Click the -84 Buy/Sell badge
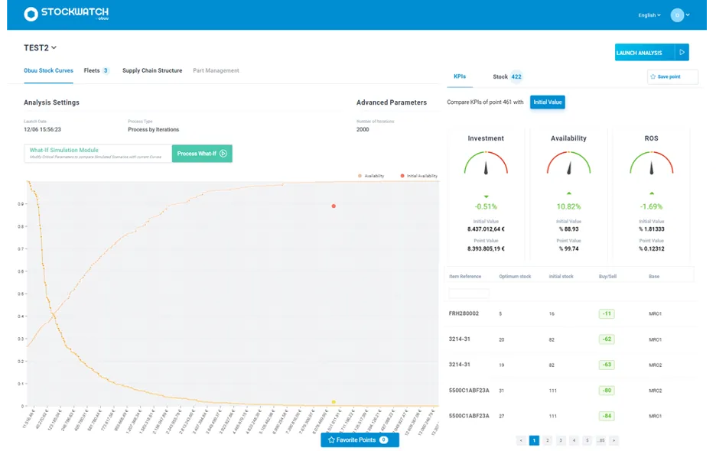 pyautogui.click(x=607, y=416)
